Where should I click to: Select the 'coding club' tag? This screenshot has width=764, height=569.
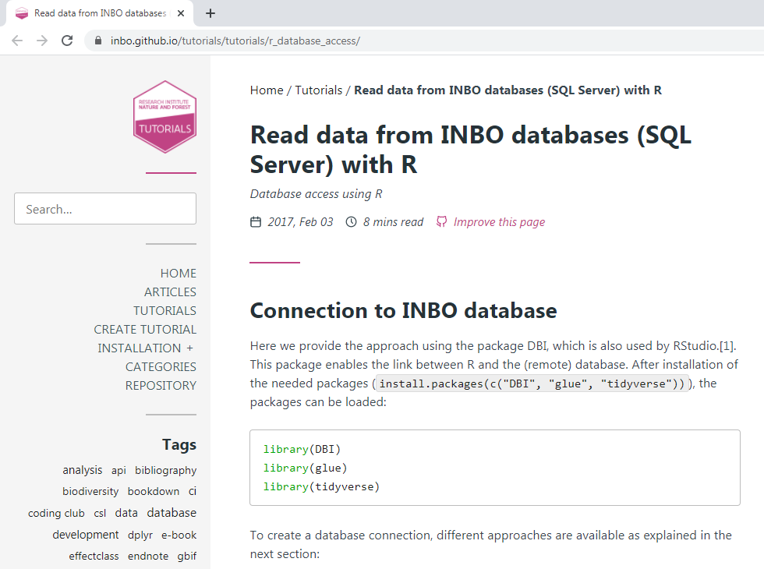pos(56,514)
